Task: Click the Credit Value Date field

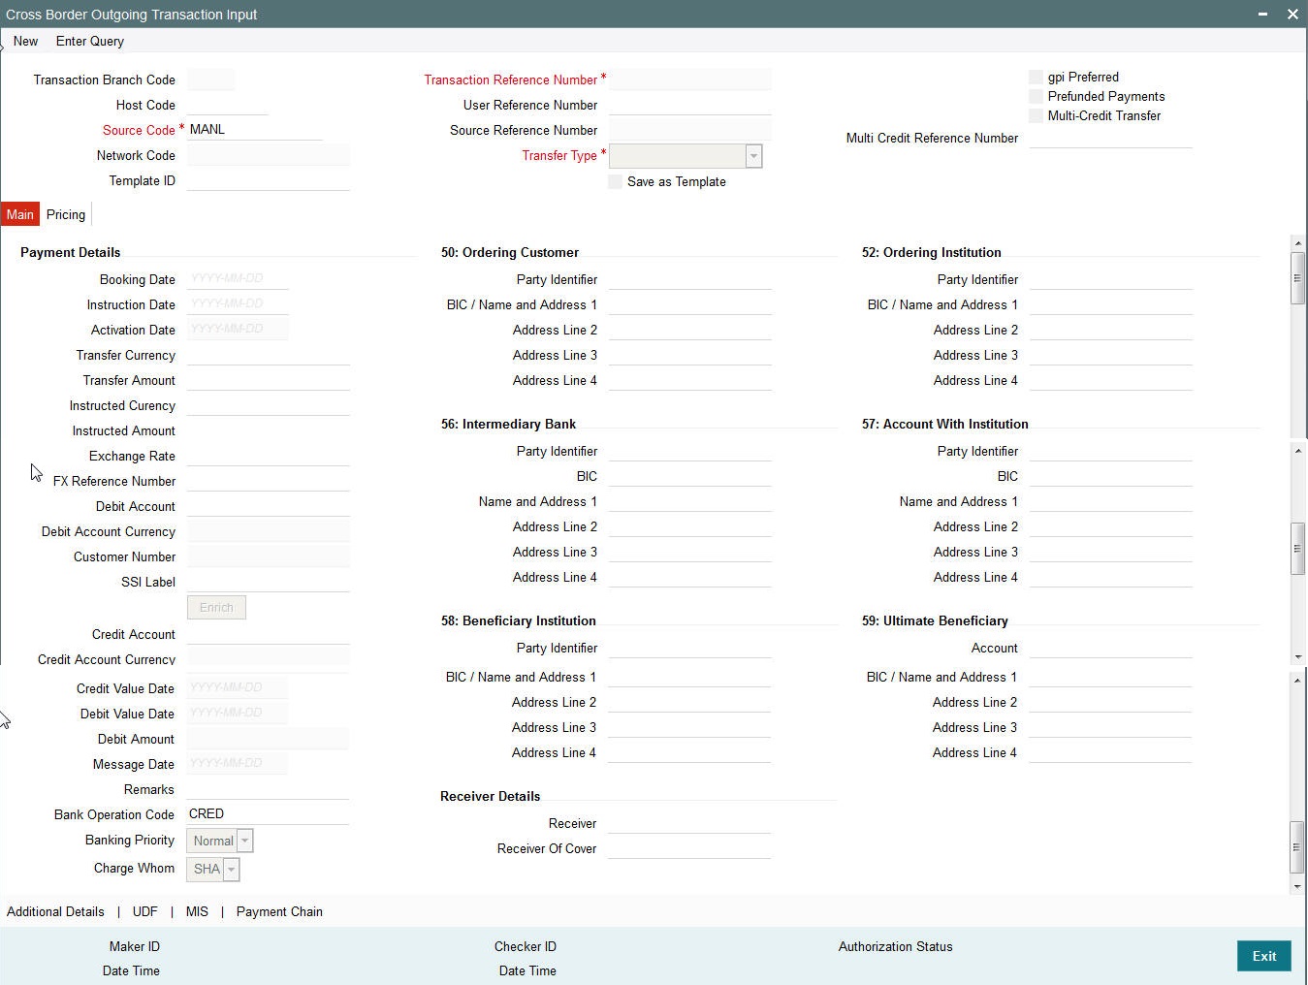Action: (238, 688)
